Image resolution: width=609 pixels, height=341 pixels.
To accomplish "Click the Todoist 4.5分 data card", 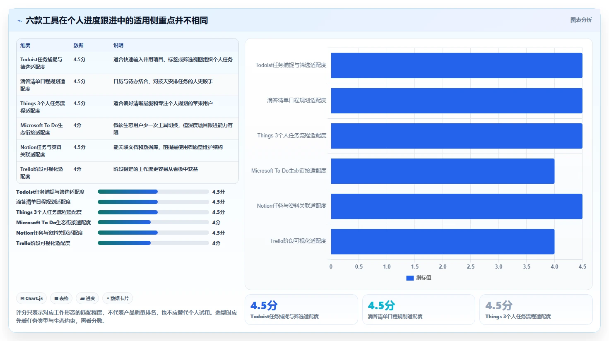I will [301, 310].
